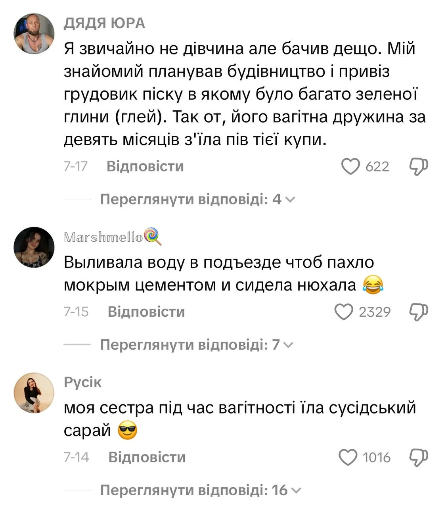This screenshot has width=446, height=508.
Task: Reply to Marshmello with Відповісти
Action: 146,312
